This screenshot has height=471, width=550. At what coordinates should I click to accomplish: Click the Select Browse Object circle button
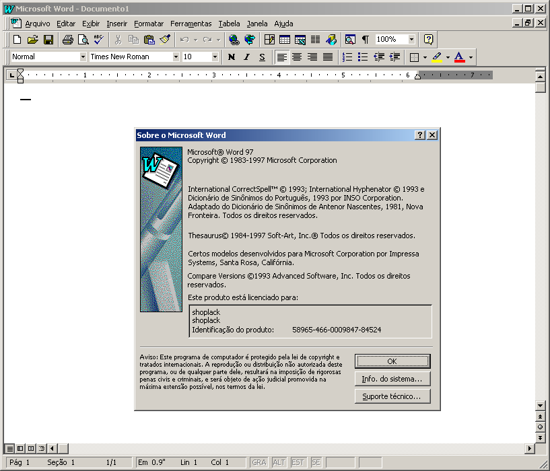[540, 427]
